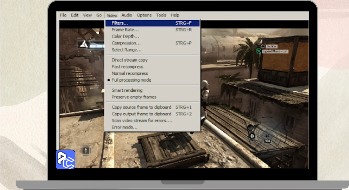Choose Frame Rate... menu entry
349x190 pixels.
click(x=125, y=30)
